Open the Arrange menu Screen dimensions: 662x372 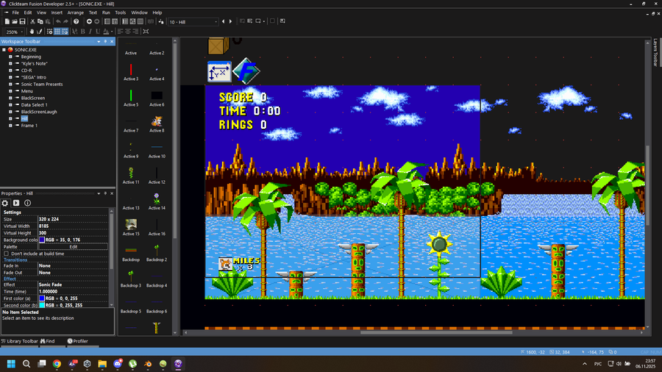pyautogui.click(x=76, y=12)
